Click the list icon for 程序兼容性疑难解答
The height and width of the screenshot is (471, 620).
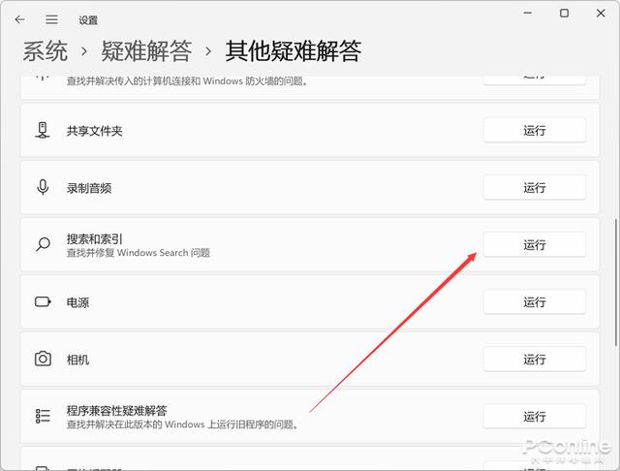click(x=43, y=416)
